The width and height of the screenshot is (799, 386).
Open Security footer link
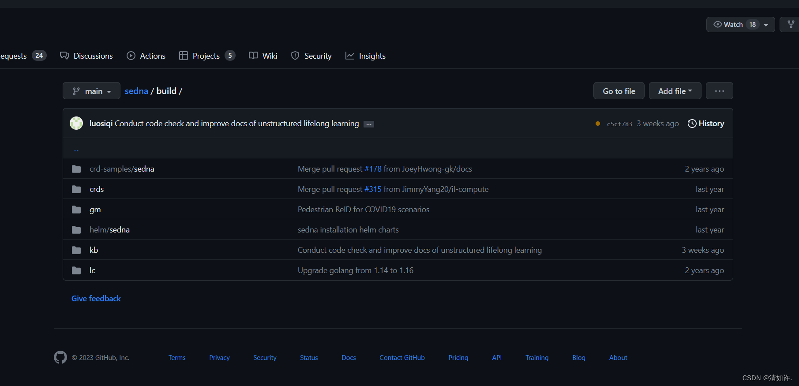pos(265,358)
